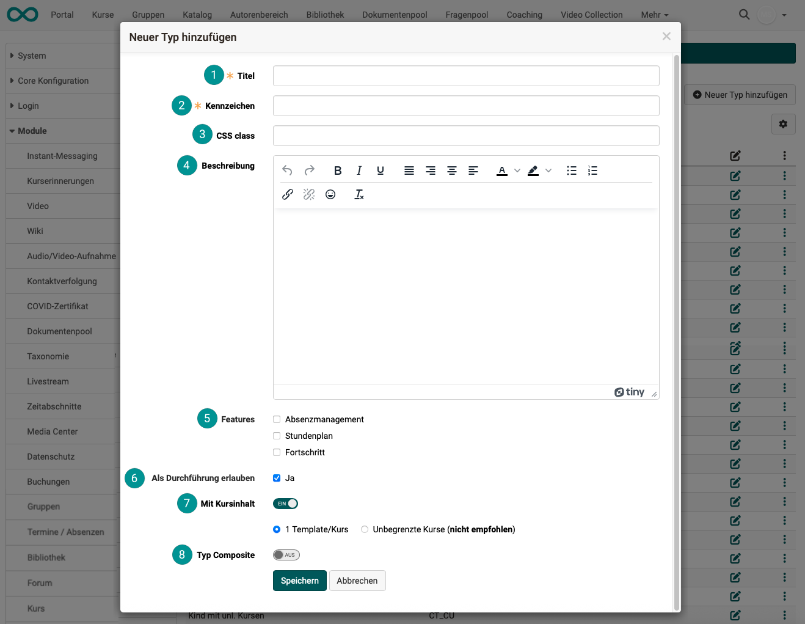This screenshot has width=805, height=624.
Task: Open the search magnifier in the top bar
Action: tap(744, 13)
